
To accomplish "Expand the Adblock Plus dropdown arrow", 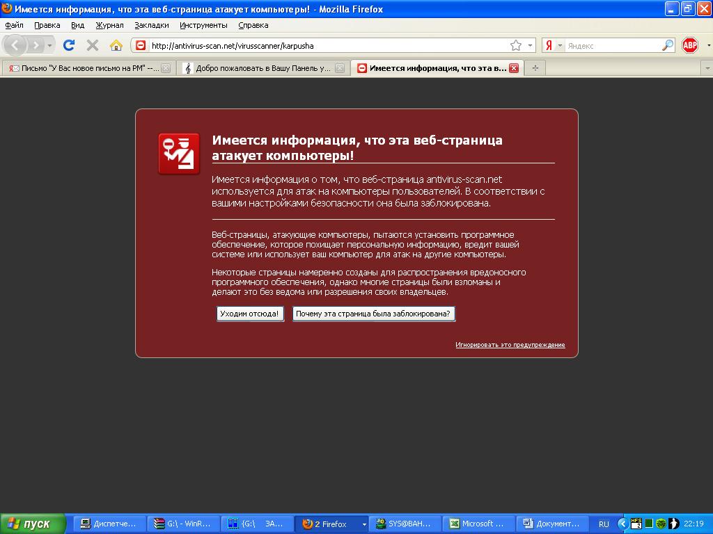I will [x=708, y=45].
